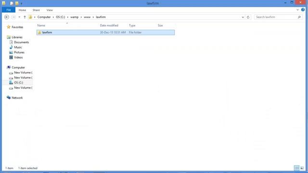Click lawfirm at the end of the breadcrumb
The height and width of the screenshot is (173, 308).
(101, 17)
